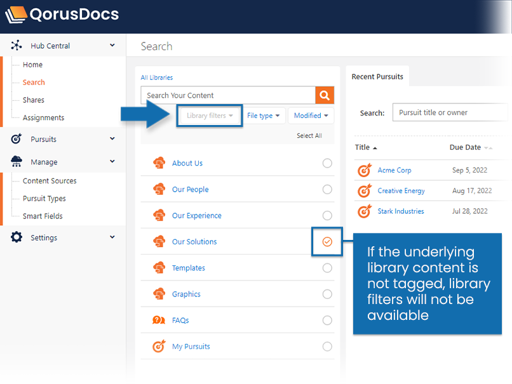Click the Acme Corp pursuit icon
This screenshot has height=384, width=512.
365,170
